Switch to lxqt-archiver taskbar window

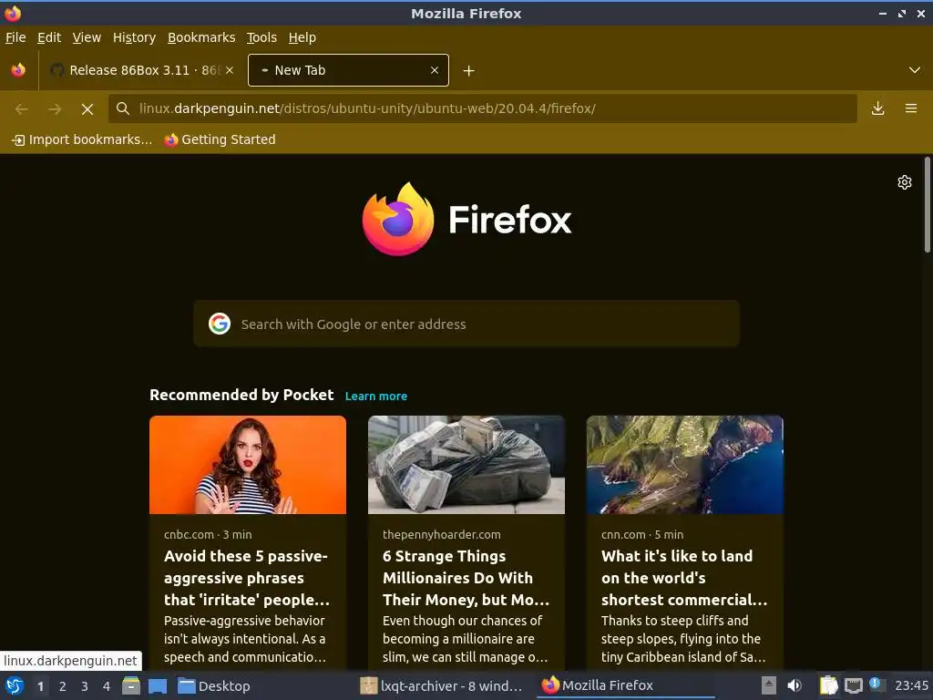[x=442, y=686]
